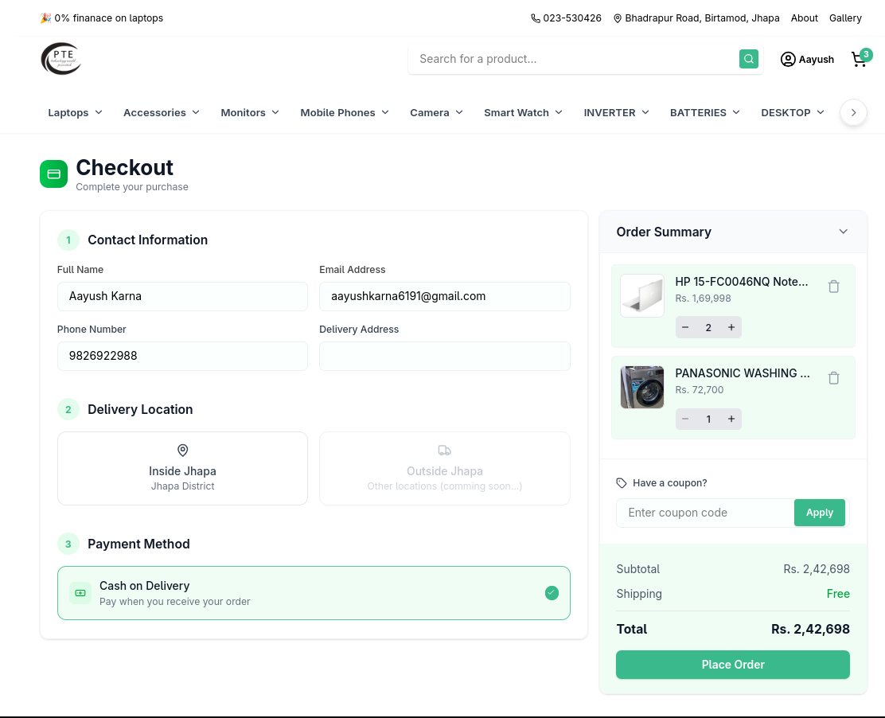Click the HP Notebook product thumbnail
This screenshot has height=718, width=885.
pos(642,296)
